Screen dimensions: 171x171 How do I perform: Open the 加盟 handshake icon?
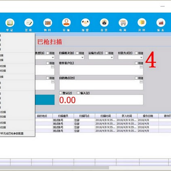pos(85,23)
